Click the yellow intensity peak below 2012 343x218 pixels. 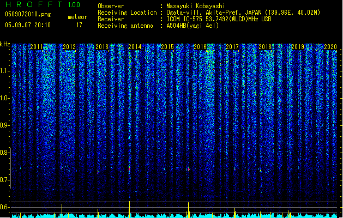(62, 211)
